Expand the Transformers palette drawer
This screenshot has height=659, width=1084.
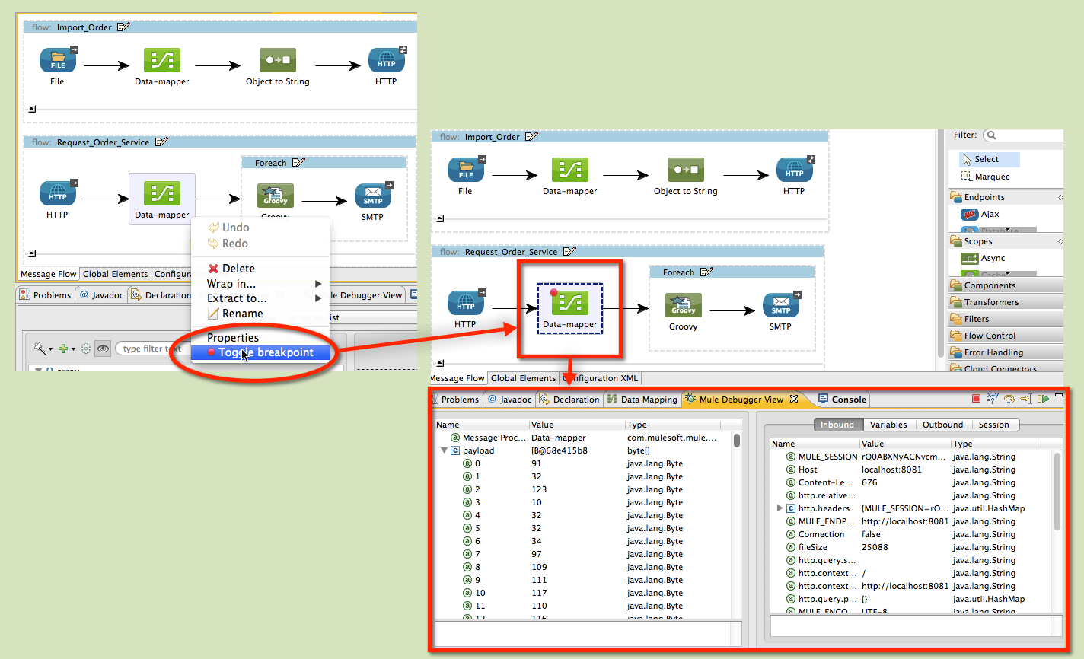point(990,302)
